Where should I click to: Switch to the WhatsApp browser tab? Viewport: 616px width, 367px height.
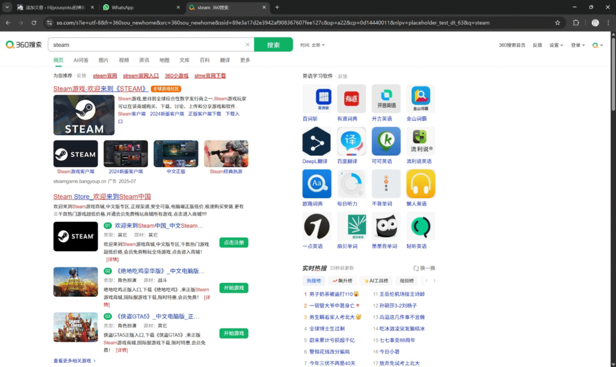pyautogui.click(x=141, y=7)
